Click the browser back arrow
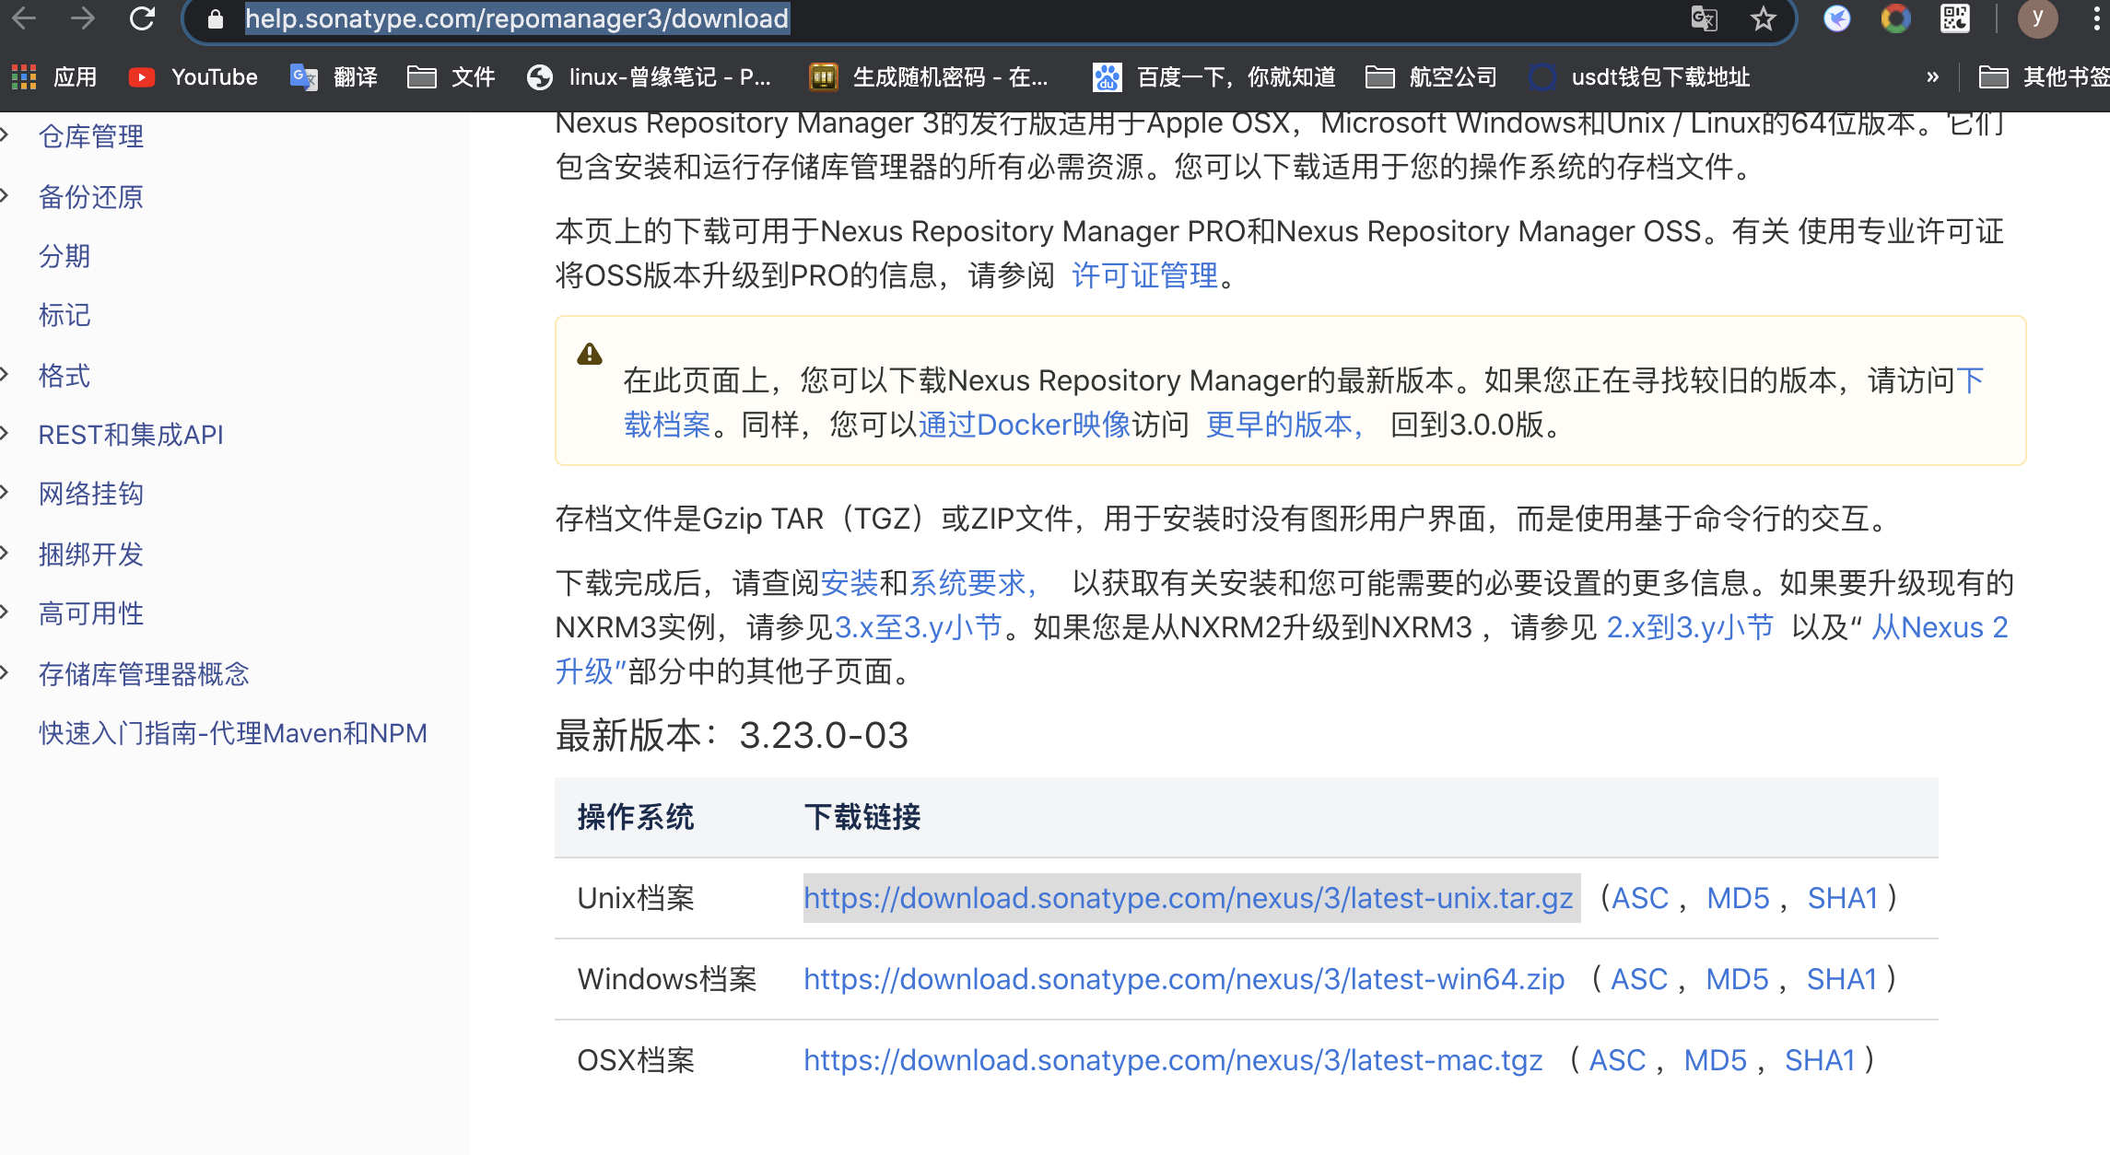 tap(24, 17)
